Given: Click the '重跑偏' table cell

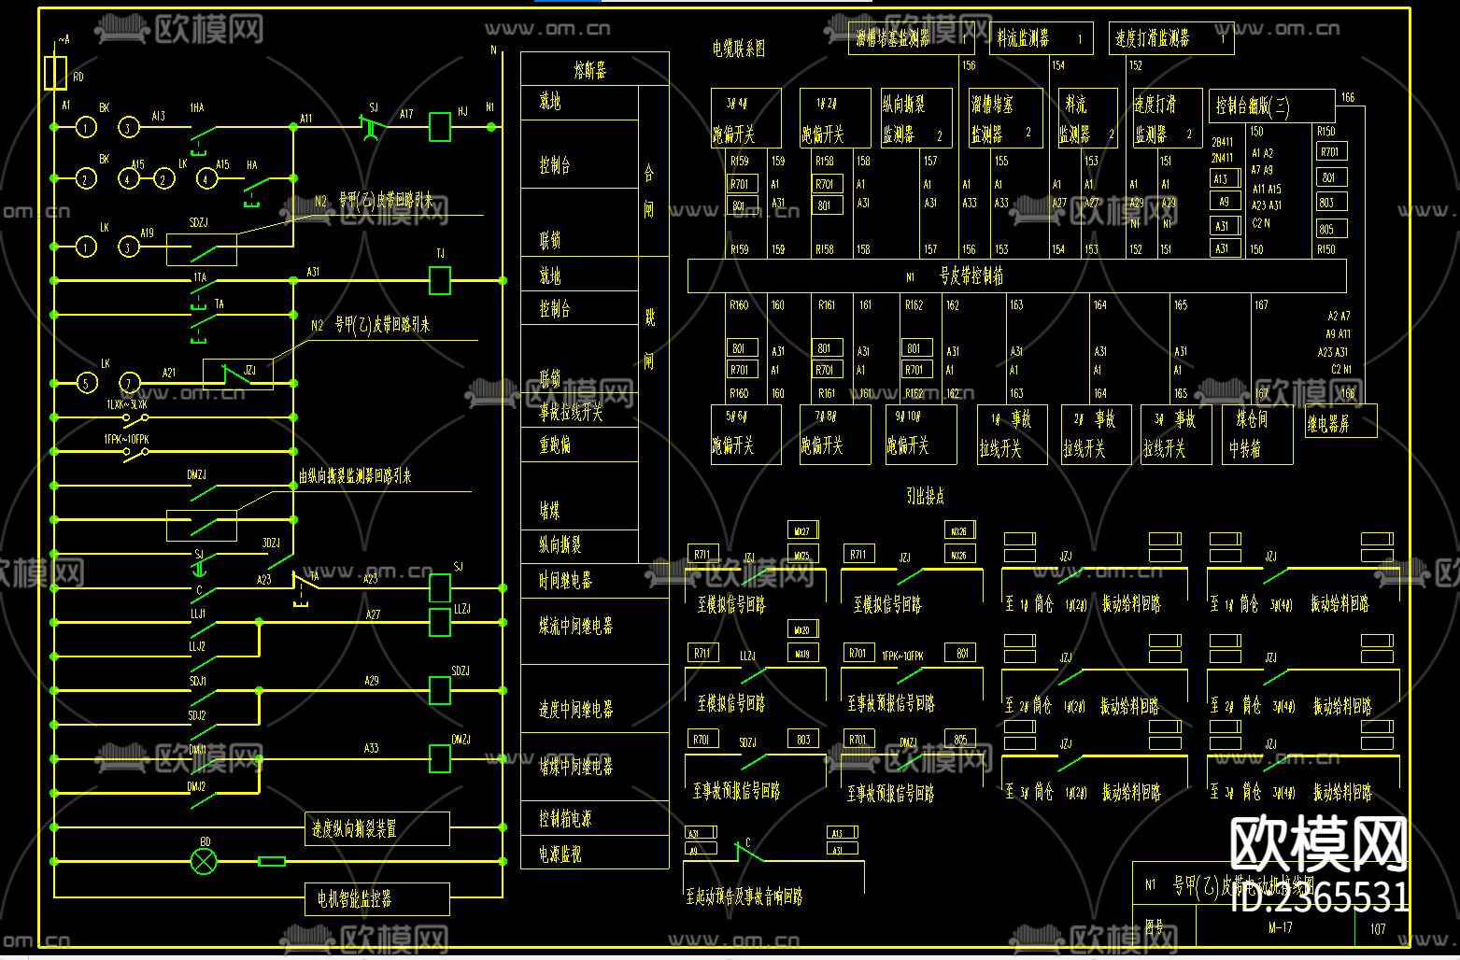Looking at the screenshot, I should (x=579, y=445).
